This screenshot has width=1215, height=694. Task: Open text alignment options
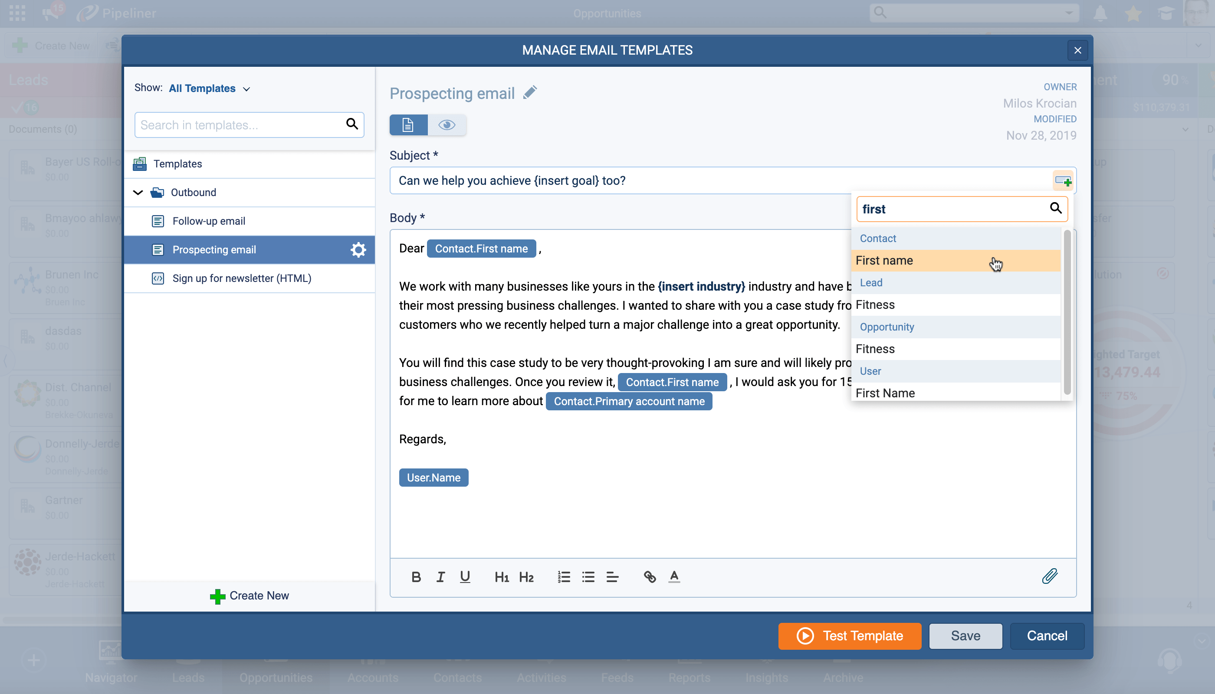point(612,577)
